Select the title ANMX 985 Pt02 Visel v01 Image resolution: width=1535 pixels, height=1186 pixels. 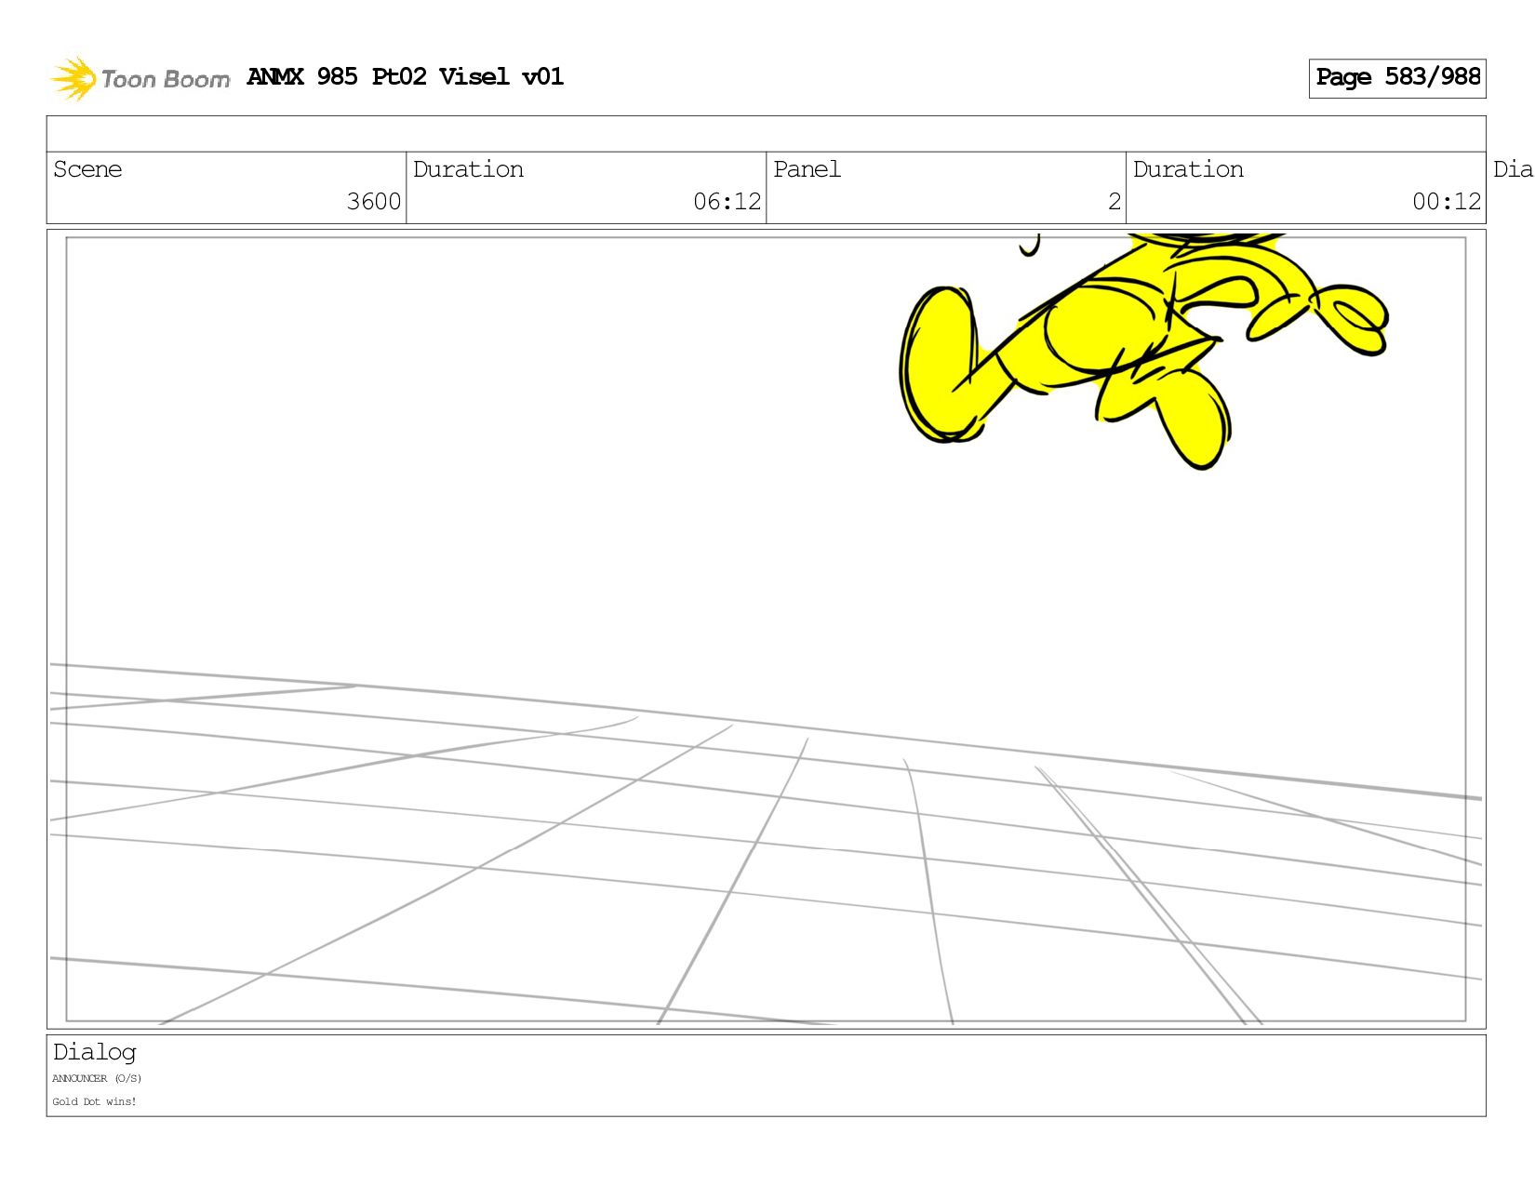(x=406, y=76)
